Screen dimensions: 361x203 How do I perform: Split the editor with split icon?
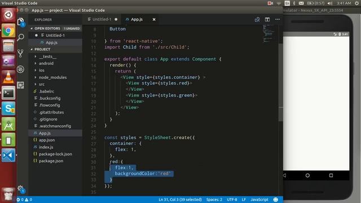click(267, 20)
